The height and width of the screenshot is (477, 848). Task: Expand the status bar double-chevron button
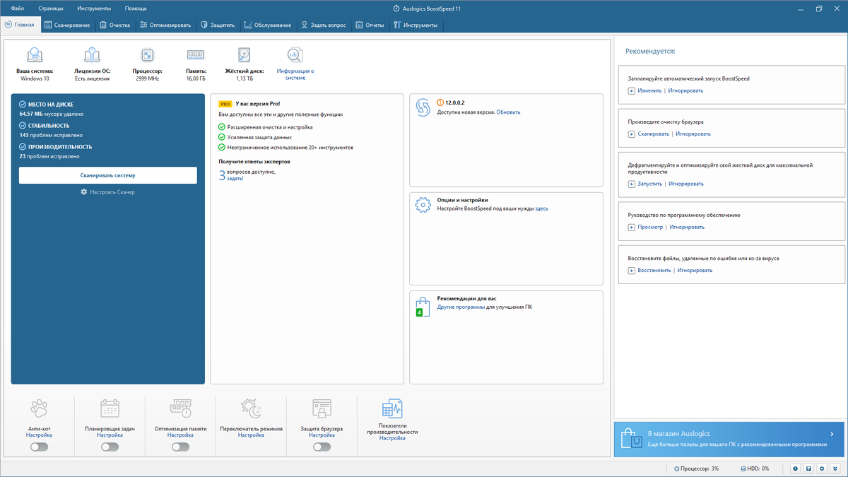pyautogui.click(x=835, y=469)
